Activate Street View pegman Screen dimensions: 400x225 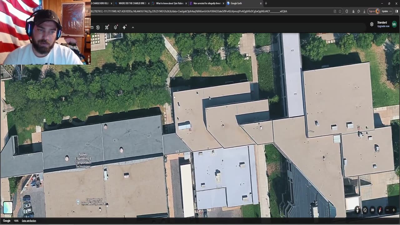point(357,210)
